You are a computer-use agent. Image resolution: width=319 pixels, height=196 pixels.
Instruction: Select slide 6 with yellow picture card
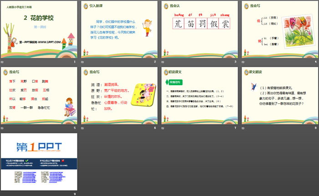pyautogui.click(x=119, y=96)
